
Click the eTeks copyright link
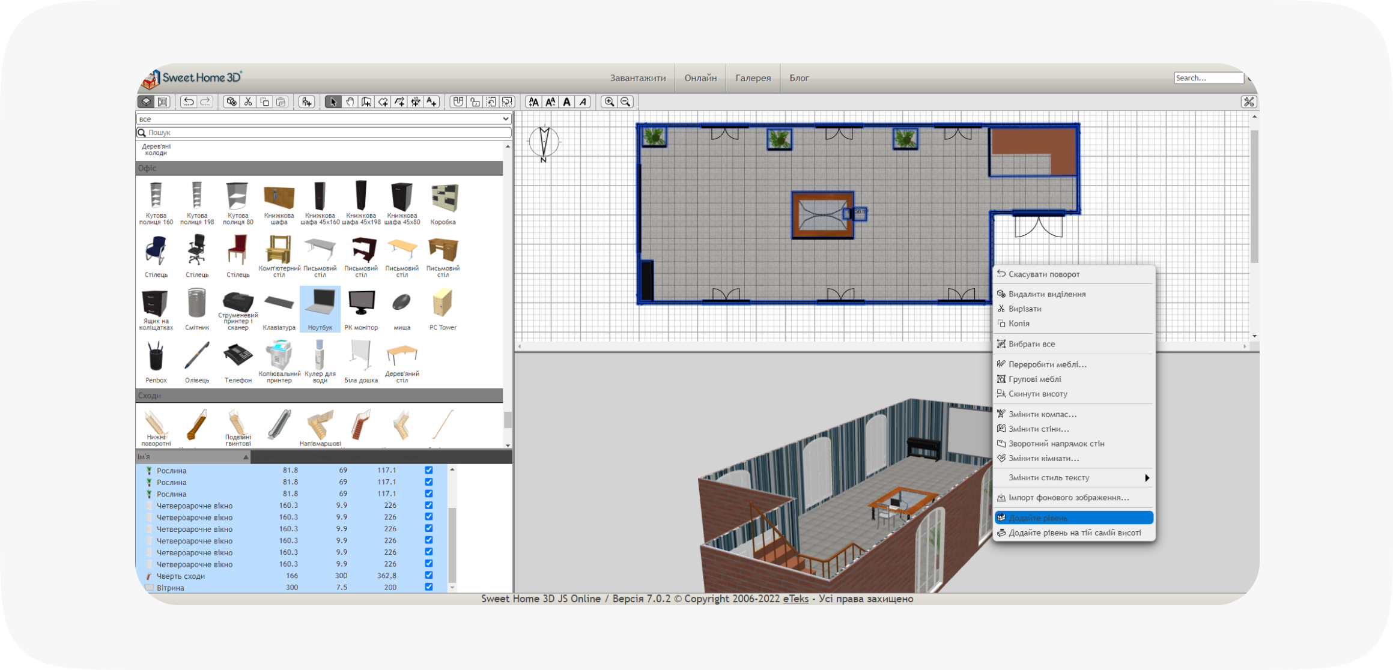tap(795, 599)
